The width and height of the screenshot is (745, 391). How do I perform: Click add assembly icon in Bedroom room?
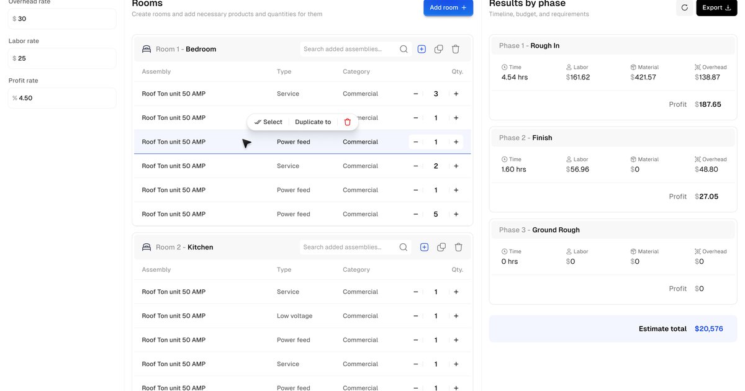click(x=422, y=49)
